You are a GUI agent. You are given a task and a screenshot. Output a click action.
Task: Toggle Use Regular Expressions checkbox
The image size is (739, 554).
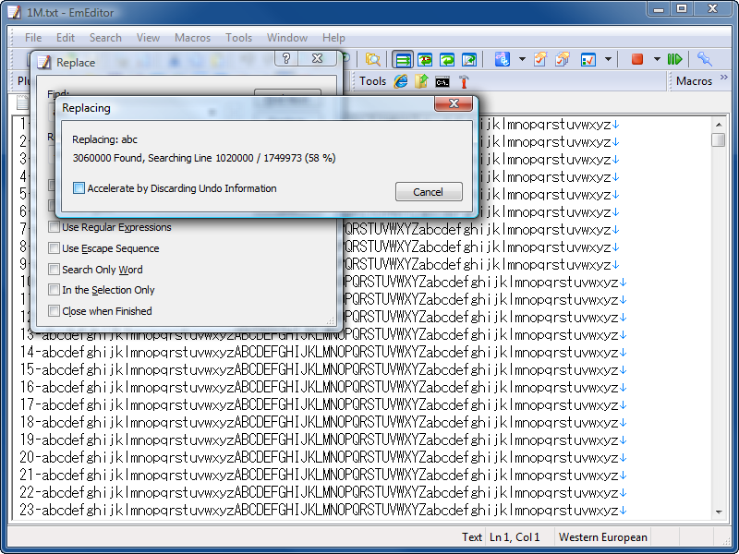point(55,227)
